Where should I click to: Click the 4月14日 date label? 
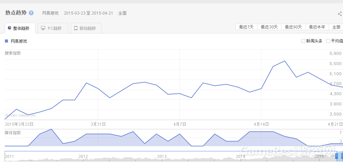click(261, 124)
